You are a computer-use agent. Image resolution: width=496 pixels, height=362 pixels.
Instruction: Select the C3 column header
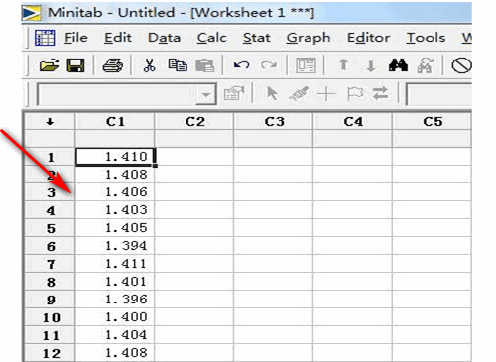274,122
